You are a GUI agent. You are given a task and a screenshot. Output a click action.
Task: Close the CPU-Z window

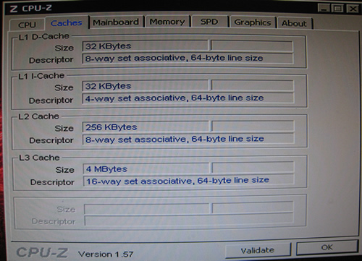click(353, 9)
